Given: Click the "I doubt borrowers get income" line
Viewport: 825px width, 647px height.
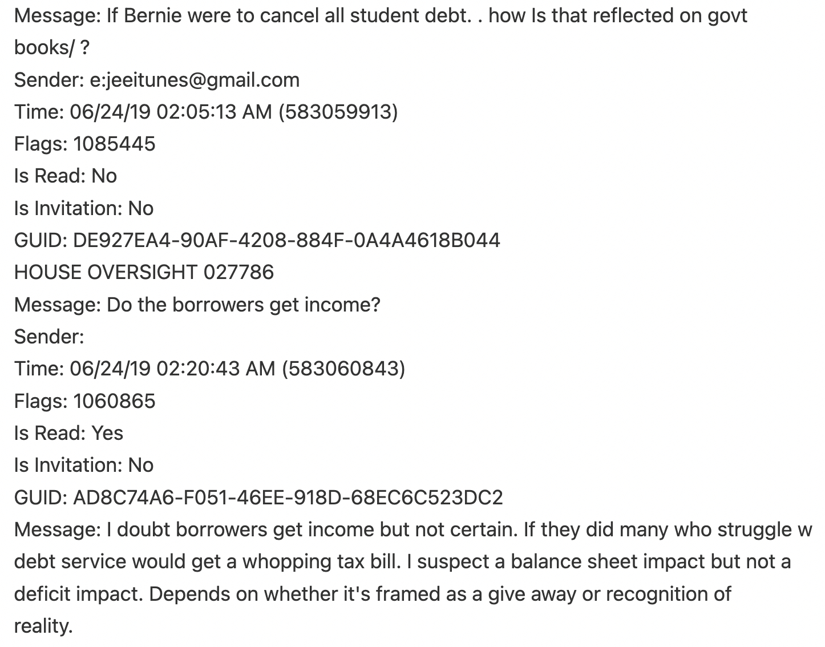Looking at the screenshot, I should [412, 529].
